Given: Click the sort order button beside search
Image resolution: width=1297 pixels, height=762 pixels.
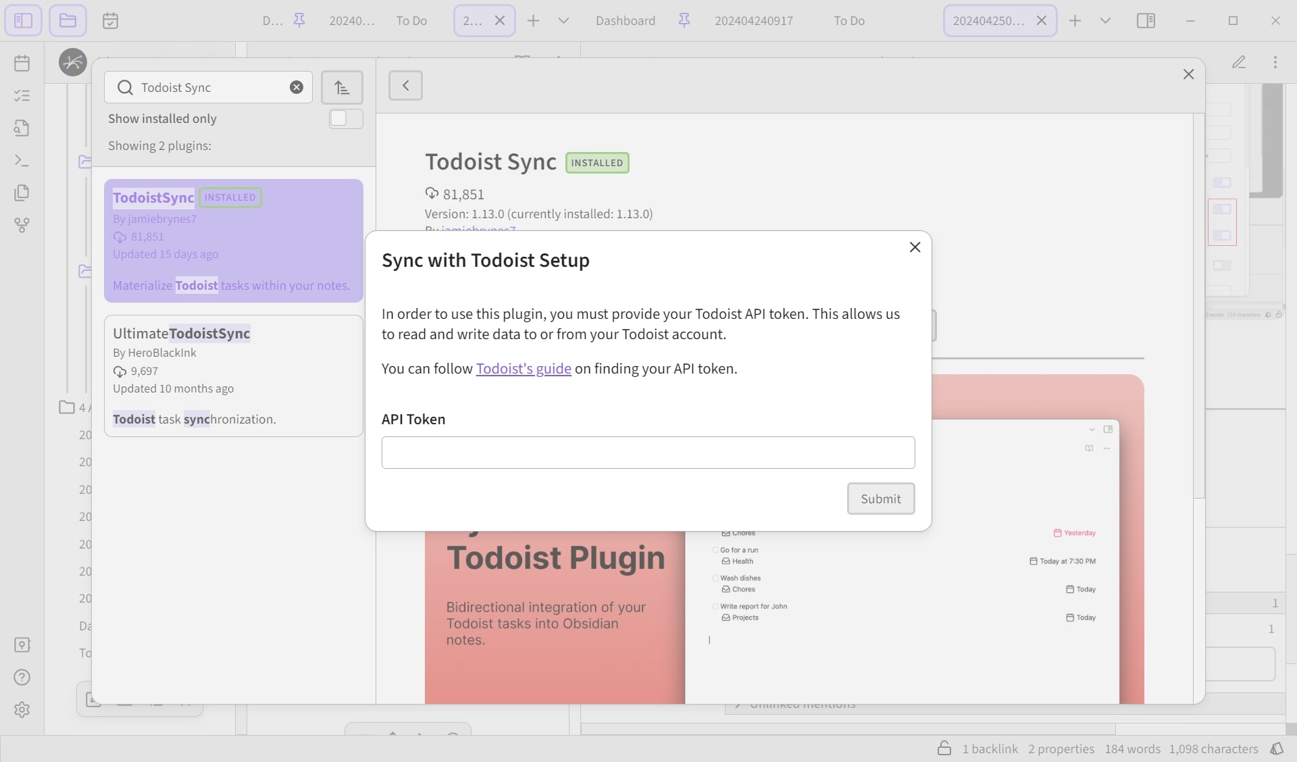Looking at the screenshot, I should point(342,87).
